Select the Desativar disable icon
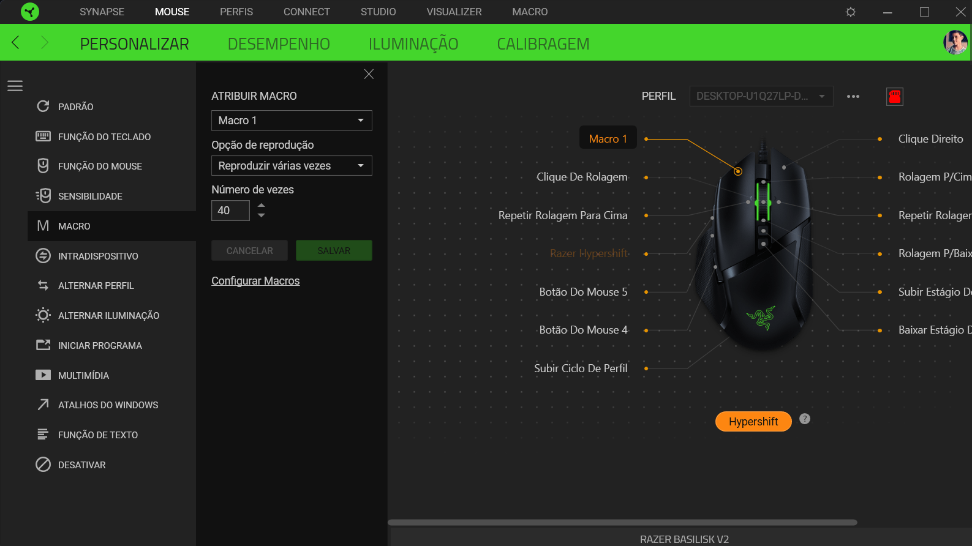The width and height of the screenshot is (972, 546). (43, 465)
